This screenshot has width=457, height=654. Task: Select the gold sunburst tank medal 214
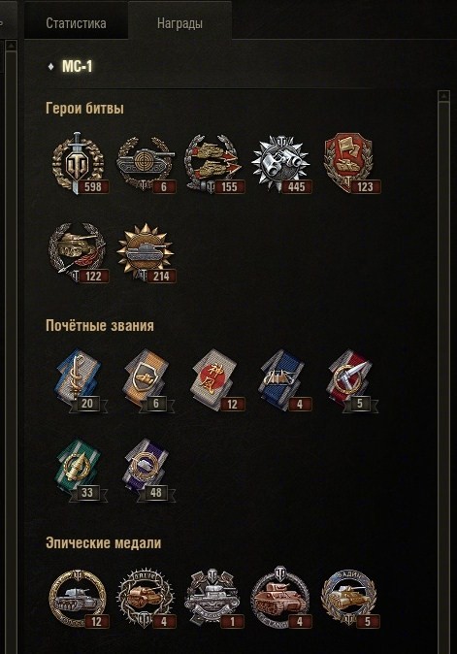point(146,252)
